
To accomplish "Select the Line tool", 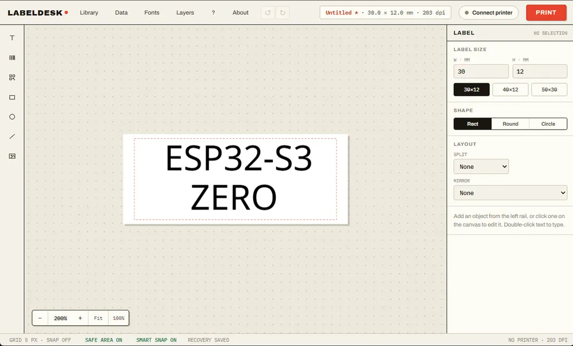I will pyautogui.click(x=12, y=137).
